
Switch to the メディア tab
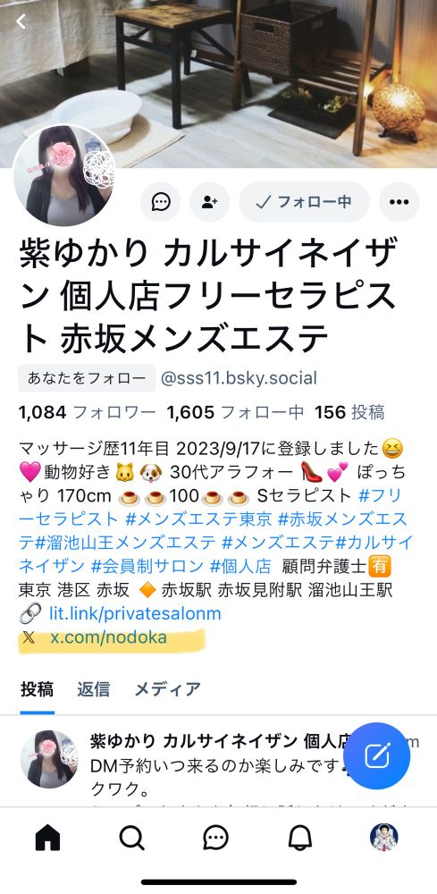pyautogui.click(x=167, y=689)
